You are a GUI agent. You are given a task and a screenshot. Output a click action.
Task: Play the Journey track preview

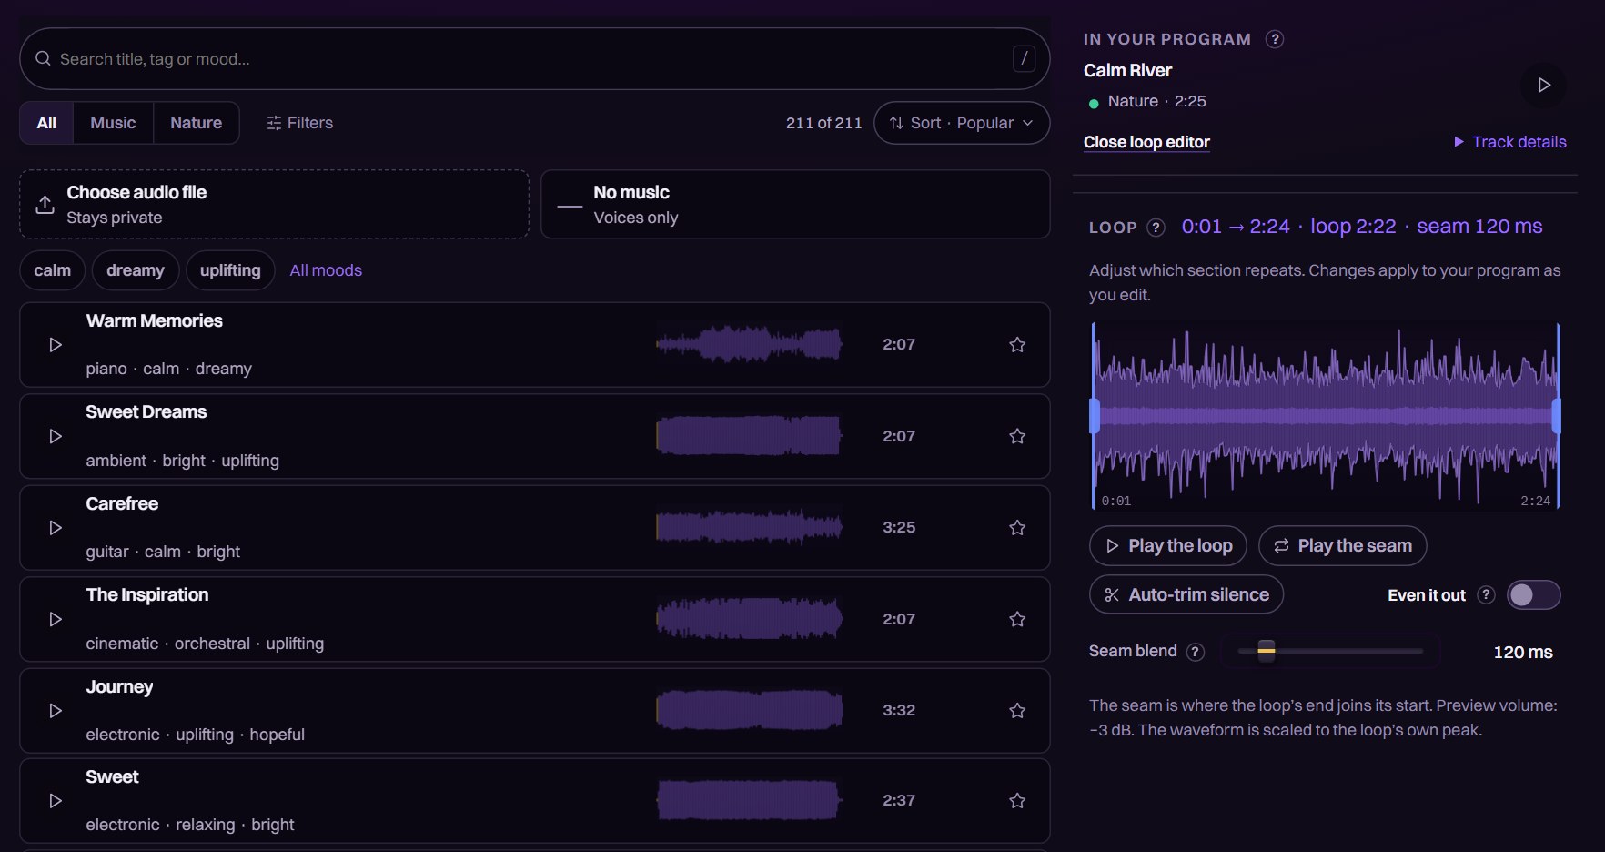(x=55, y=710)
